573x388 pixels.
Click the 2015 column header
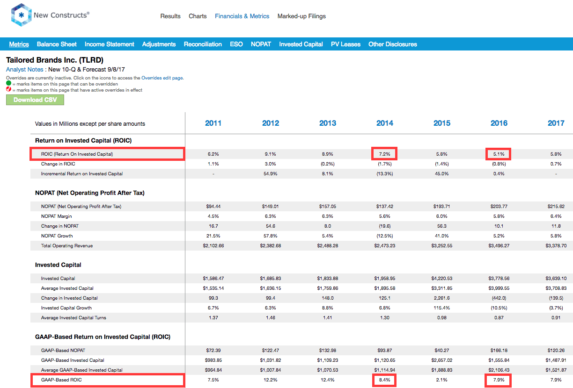point(442,123)
